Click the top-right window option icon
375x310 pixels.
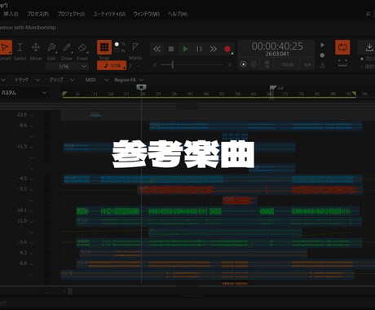[x=368, y=14]
